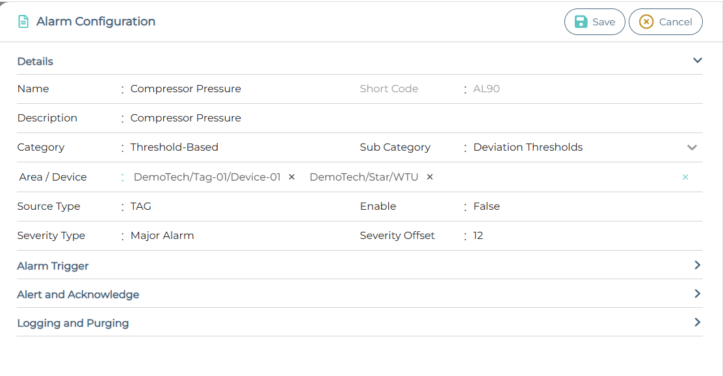Click the Short Code AL90 field
The height and width of the screenshot is (376, 723).
486,89
